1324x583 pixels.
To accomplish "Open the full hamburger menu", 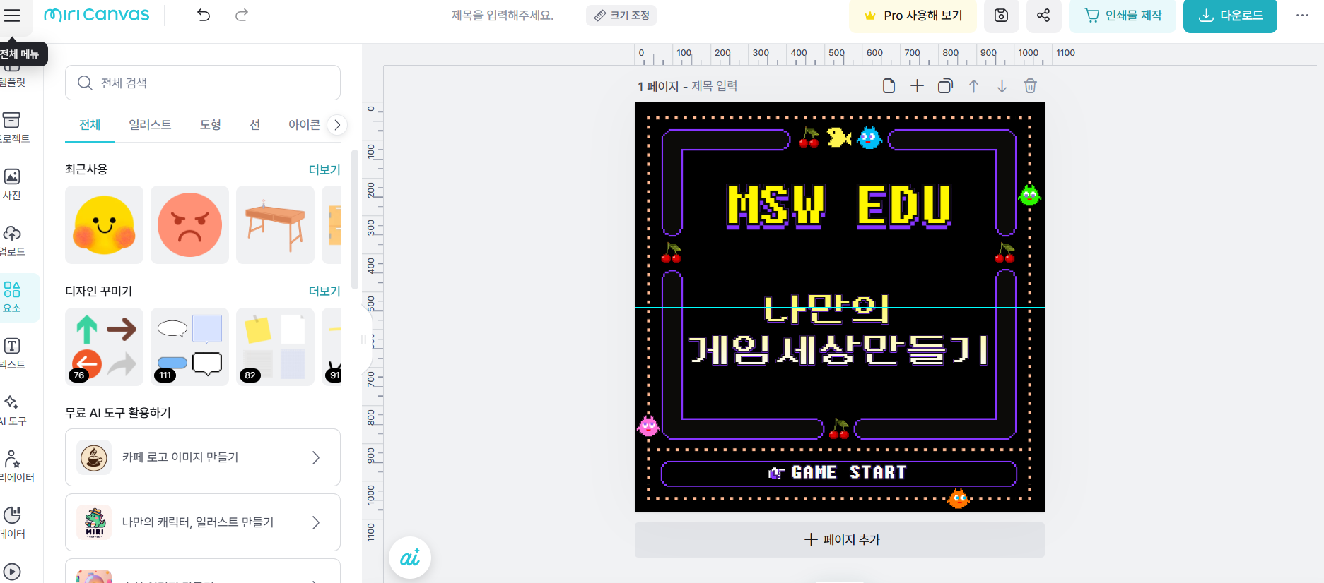I will coord(12,15).
